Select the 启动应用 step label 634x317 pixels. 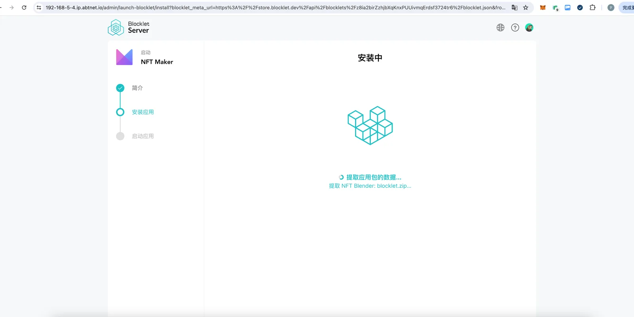pyautogui.click(x=143, y=136)
